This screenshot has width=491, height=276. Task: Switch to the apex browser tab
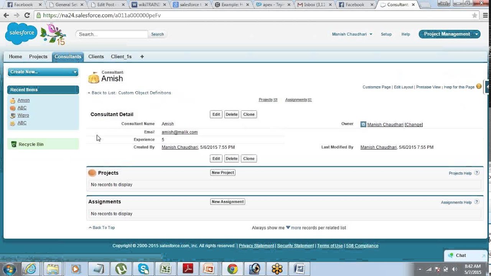(x=273, y=5)
